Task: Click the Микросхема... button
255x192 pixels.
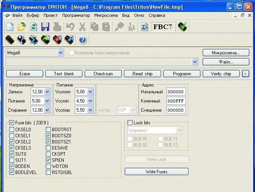Action: [226, 53]
